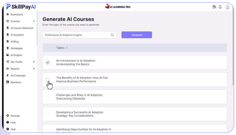This screenshot has width=236, height=135.
Task: Expand the Get Traffic submenu
Action: (x=34, y=62)
